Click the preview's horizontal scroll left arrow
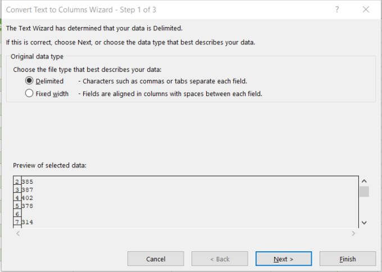This screenshot has width=382, height=272. tap(17, 233)
